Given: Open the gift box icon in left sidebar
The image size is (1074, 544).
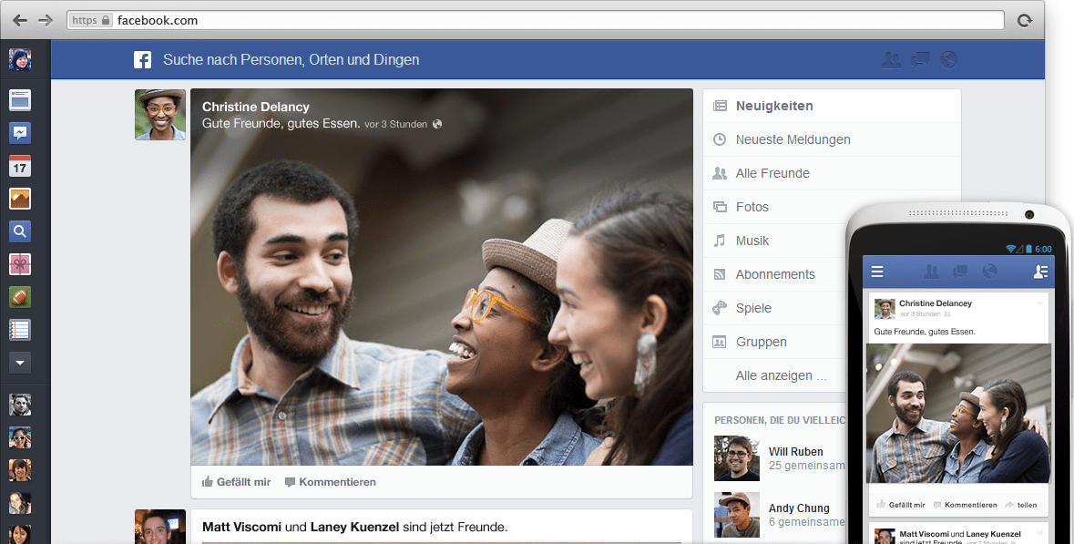Looking at the screenshot, I should 20,264.
